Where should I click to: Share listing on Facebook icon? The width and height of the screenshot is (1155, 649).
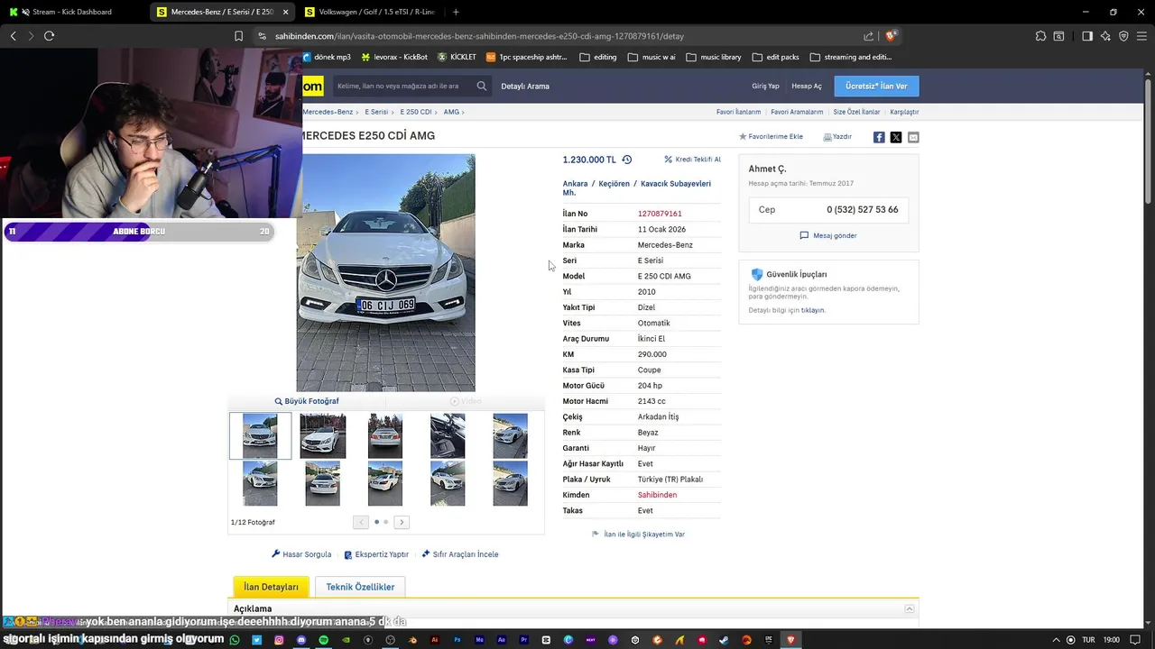tap(879, 137)
